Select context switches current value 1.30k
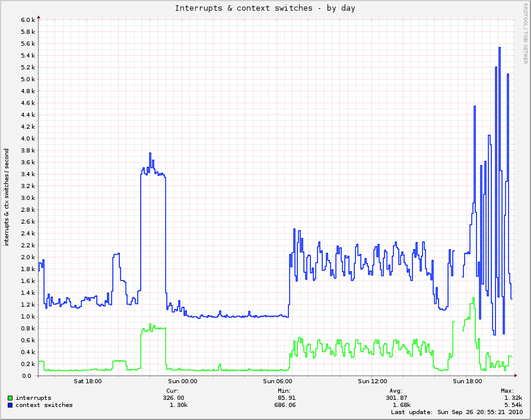 [179, 405]
